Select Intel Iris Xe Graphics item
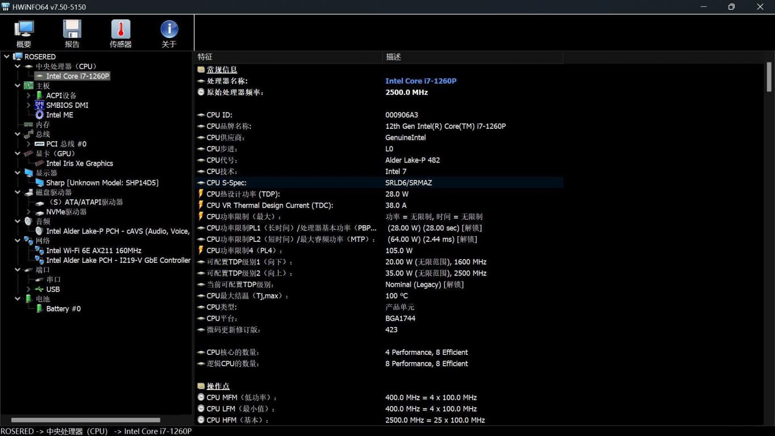775x436 pixels. (79, 163)
